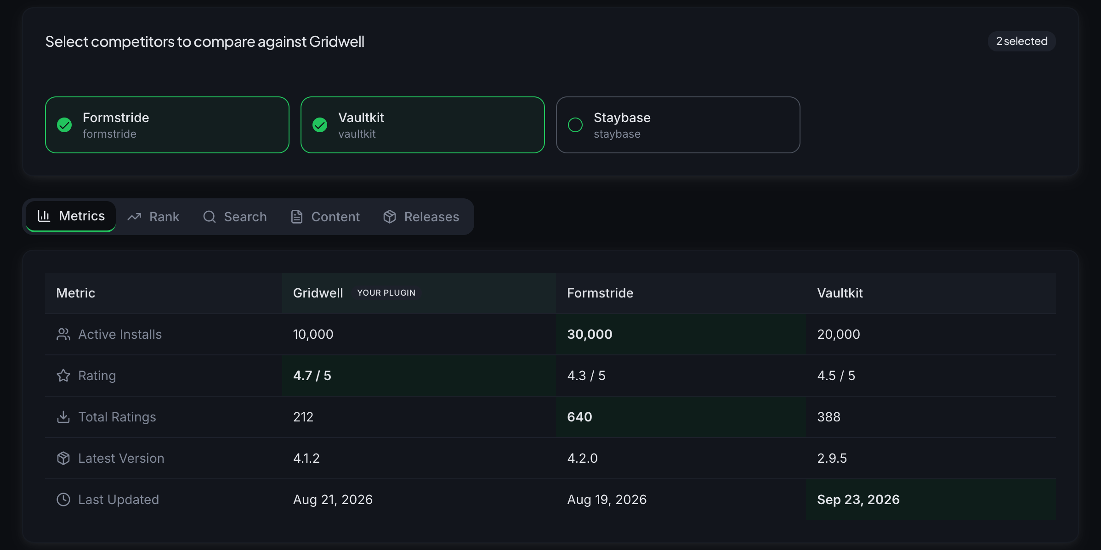Screen dimensions: 1101x550
Task: Click Formstride's Aug 19, 2026 date
Action: pyautogui.click(x=607, y=499)
